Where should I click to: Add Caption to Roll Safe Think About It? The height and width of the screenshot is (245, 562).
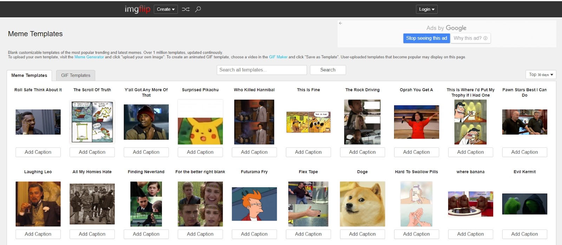[38, 152]
